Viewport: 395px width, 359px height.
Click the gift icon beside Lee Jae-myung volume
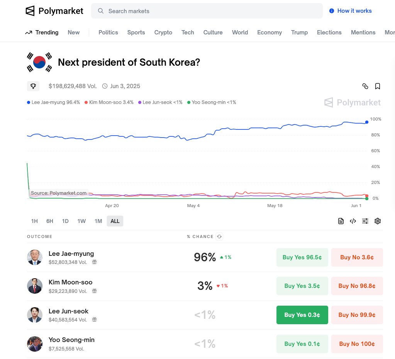point(95,262)
